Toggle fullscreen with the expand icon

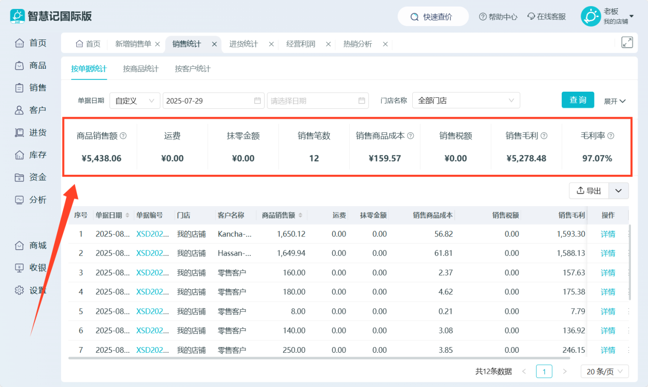[x=627, y=42]
